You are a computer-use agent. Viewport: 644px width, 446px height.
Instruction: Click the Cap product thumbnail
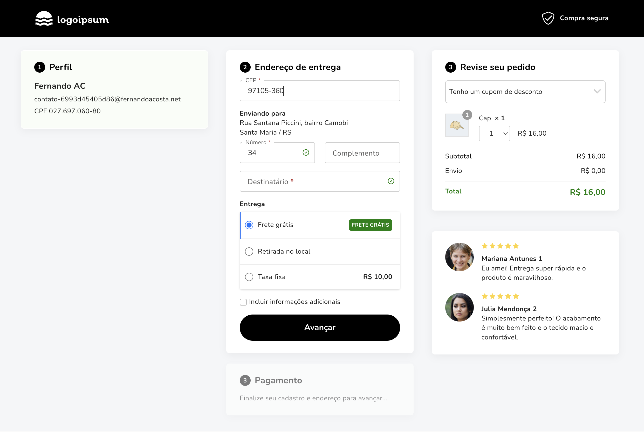[x=457, y=125]
